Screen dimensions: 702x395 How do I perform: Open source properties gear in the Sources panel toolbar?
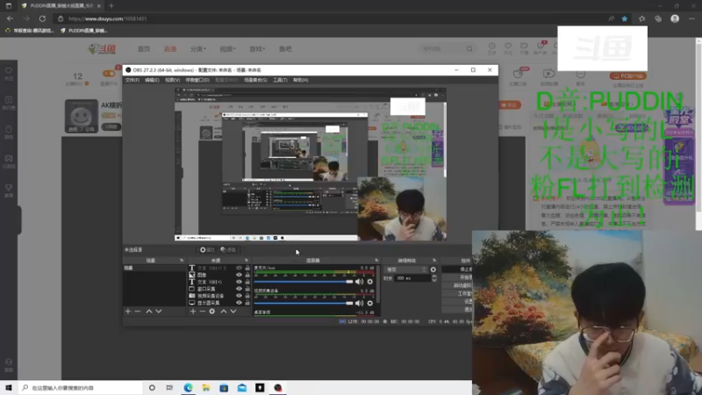point(212,312)
